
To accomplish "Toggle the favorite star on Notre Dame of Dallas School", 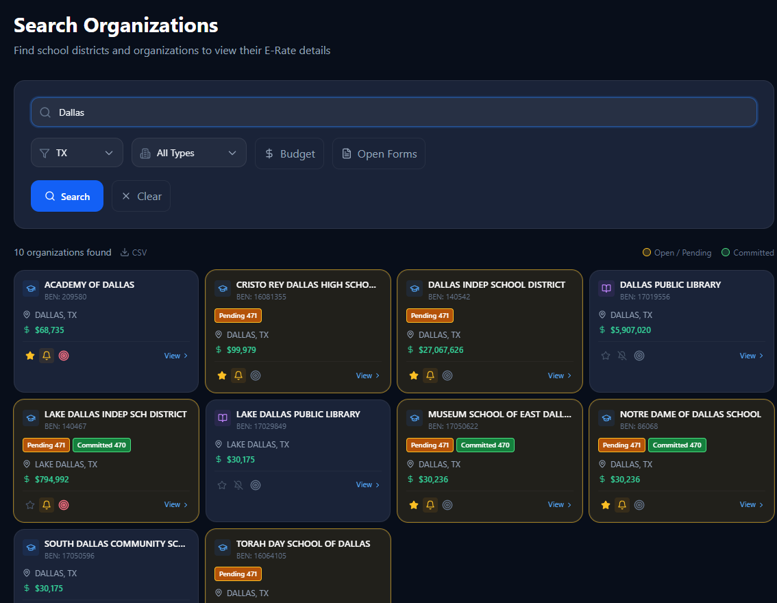I will pyautogui.click(x=605, y=505).
